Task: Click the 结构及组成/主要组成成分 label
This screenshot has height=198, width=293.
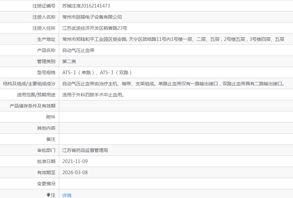Action: [x=29, y=84]
